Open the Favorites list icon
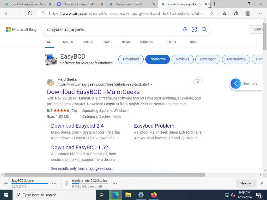 click(x=224, y=14)
